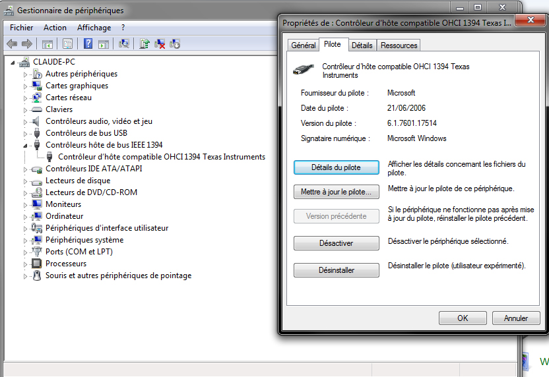Screen dimensions: 549x377
Task: Click the Désinstaller button
Action: click(336, 270)
